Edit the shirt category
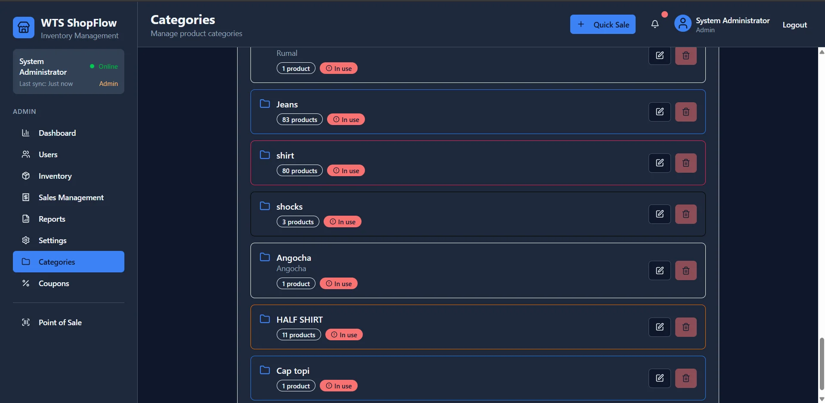Screen dimensions: 825x403 pyautogui.click(x=659, y=163)
